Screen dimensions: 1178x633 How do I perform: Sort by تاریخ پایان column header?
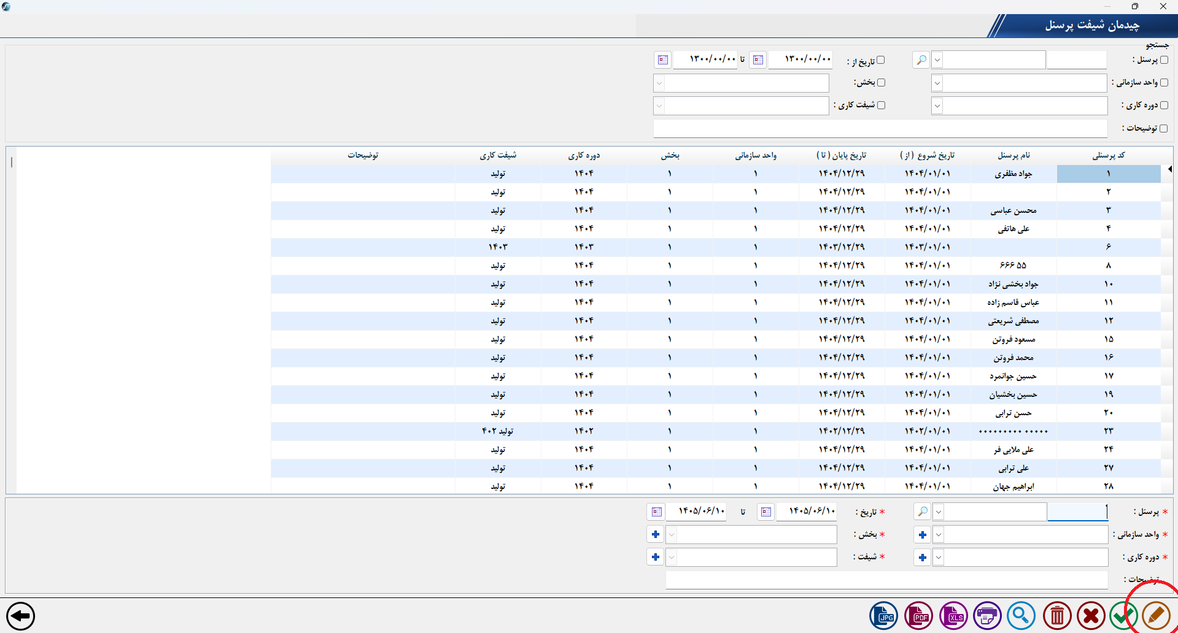coord(842,155)
